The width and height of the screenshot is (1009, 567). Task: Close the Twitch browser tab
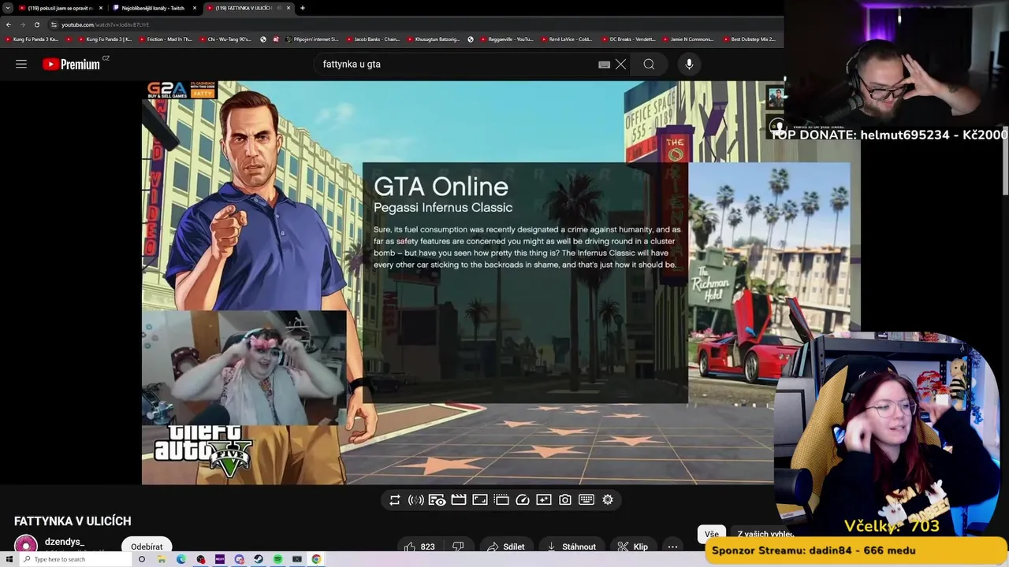195,8
